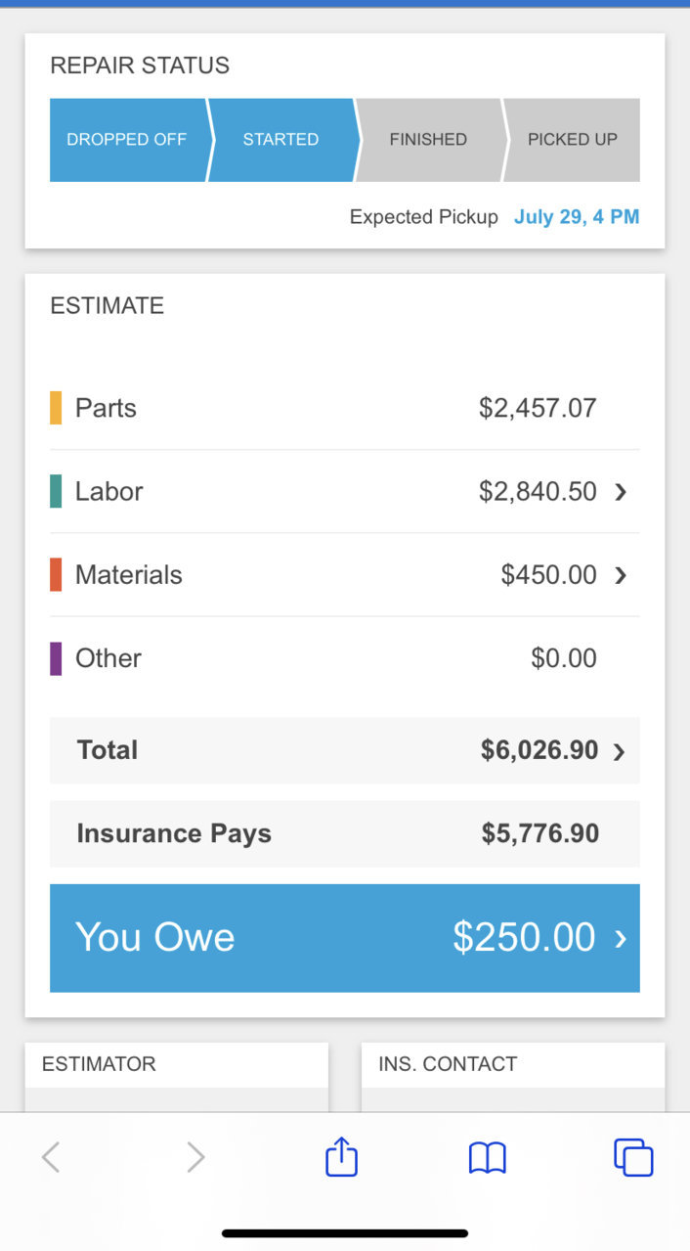690x1251 pixels.
Task: Select the Started status step
Action: [281, 140]
